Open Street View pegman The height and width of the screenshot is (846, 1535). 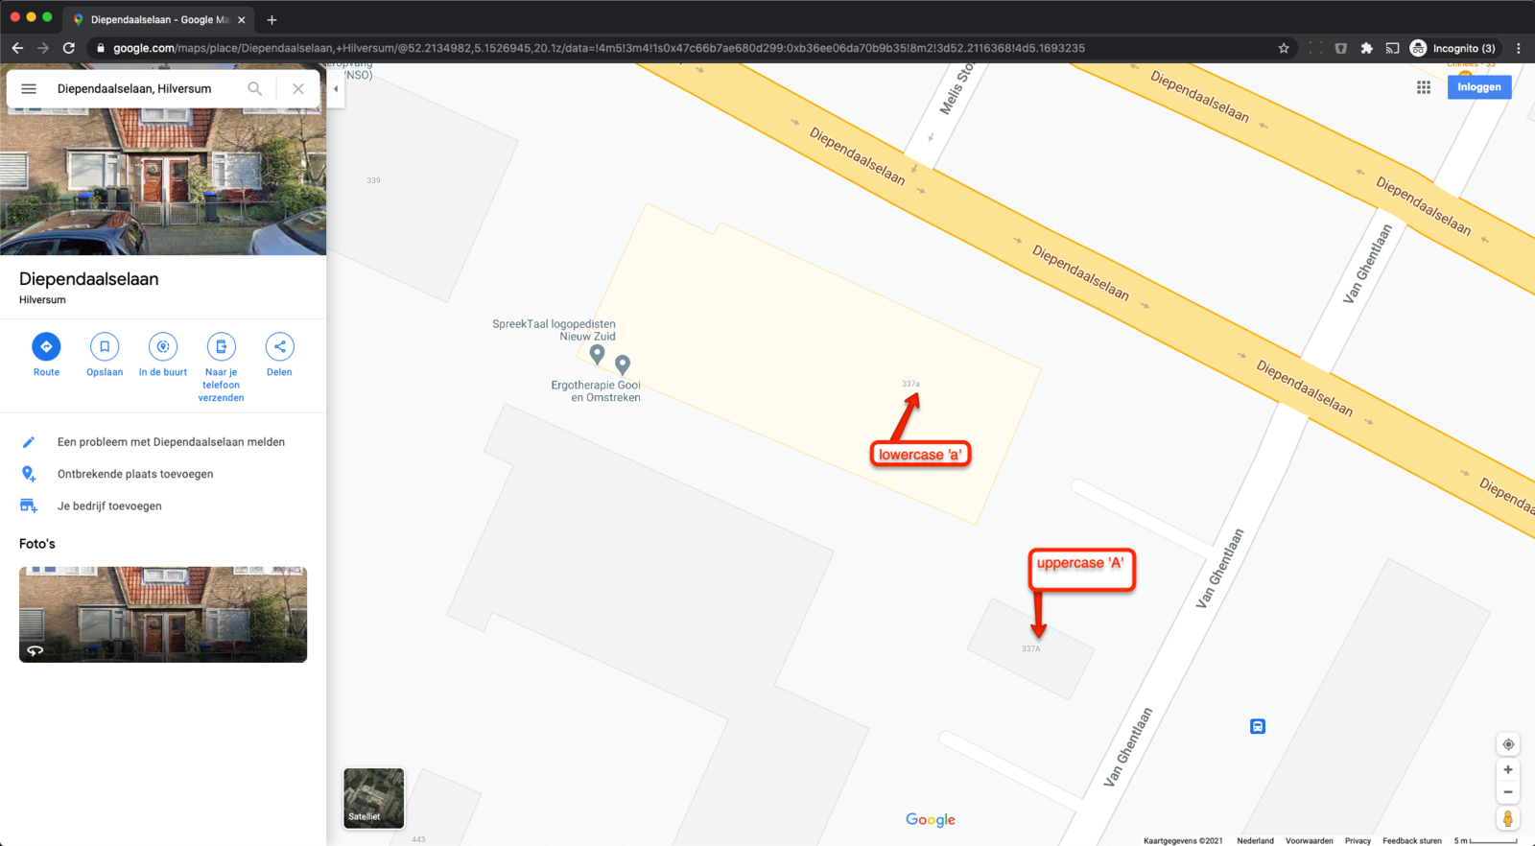click(1508, 818)
